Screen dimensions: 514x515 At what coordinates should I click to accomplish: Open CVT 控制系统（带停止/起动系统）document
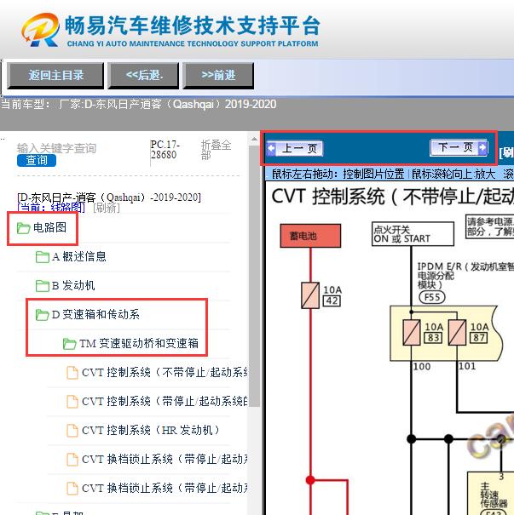(x=165, y=401)
